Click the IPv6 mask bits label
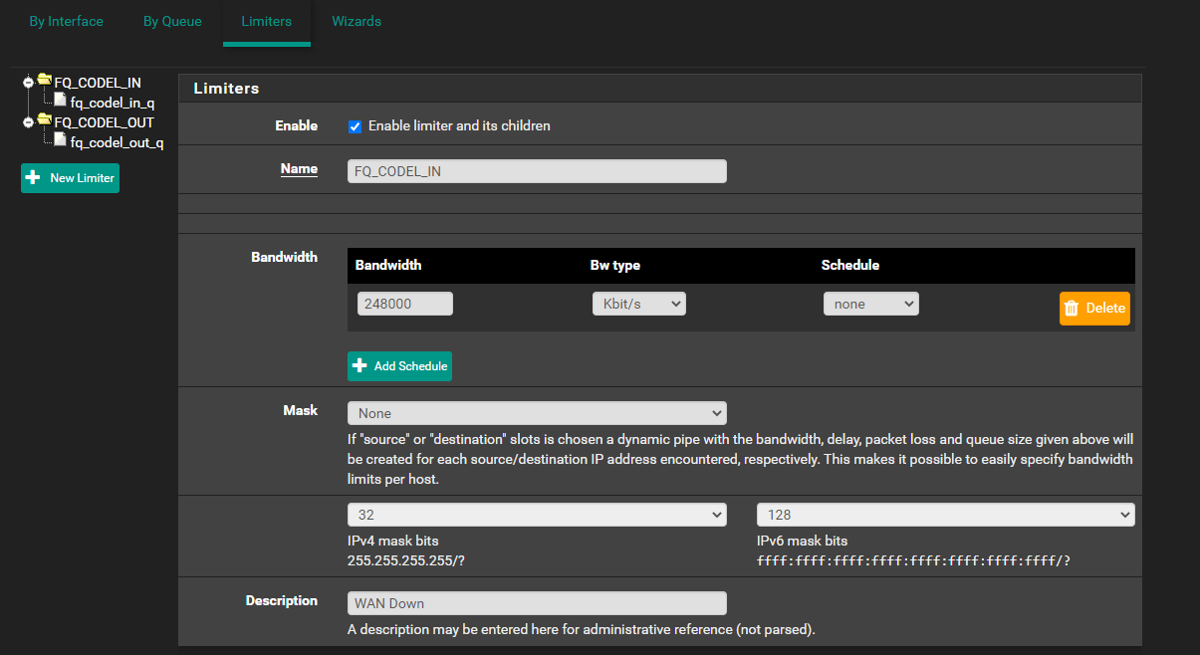 [x=803, y=541]
